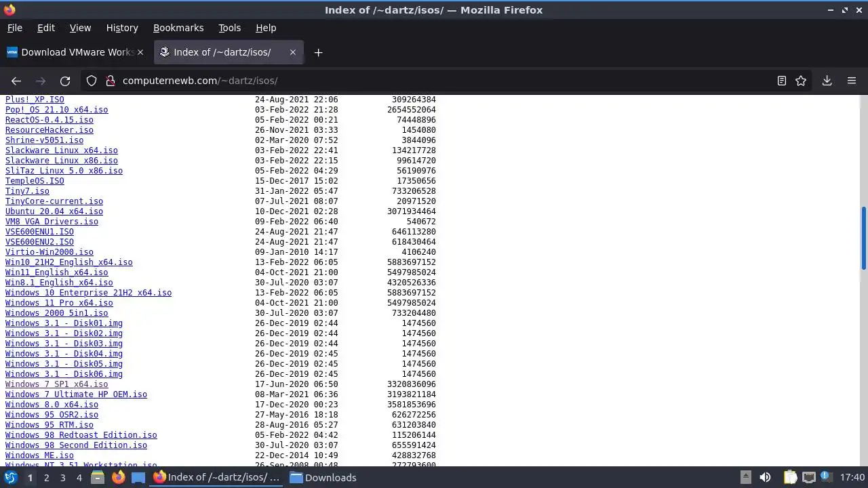Download ReactOS-0.4.15.iso
Image resolution: width=868 pixels, height=488 pixels.
pos(50,120)
